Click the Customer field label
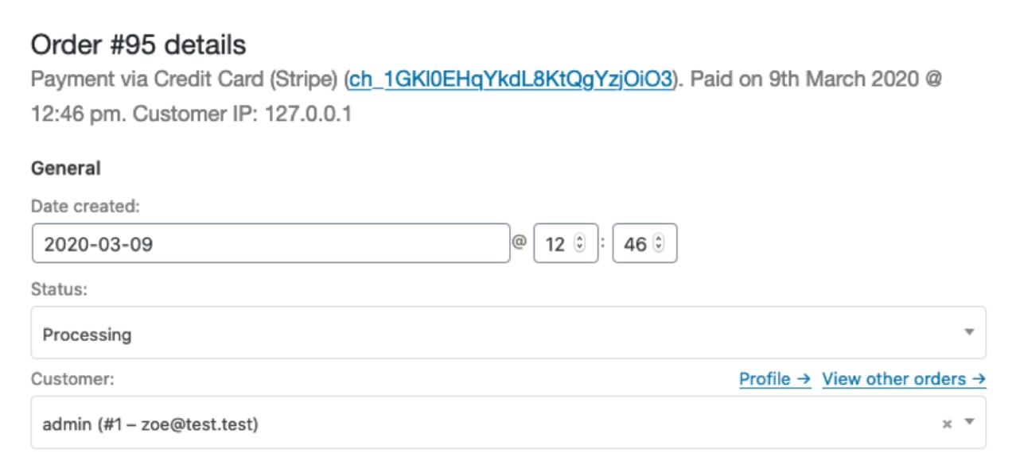1012x461 pixels. pyautogui.click(x=72, y=379)
